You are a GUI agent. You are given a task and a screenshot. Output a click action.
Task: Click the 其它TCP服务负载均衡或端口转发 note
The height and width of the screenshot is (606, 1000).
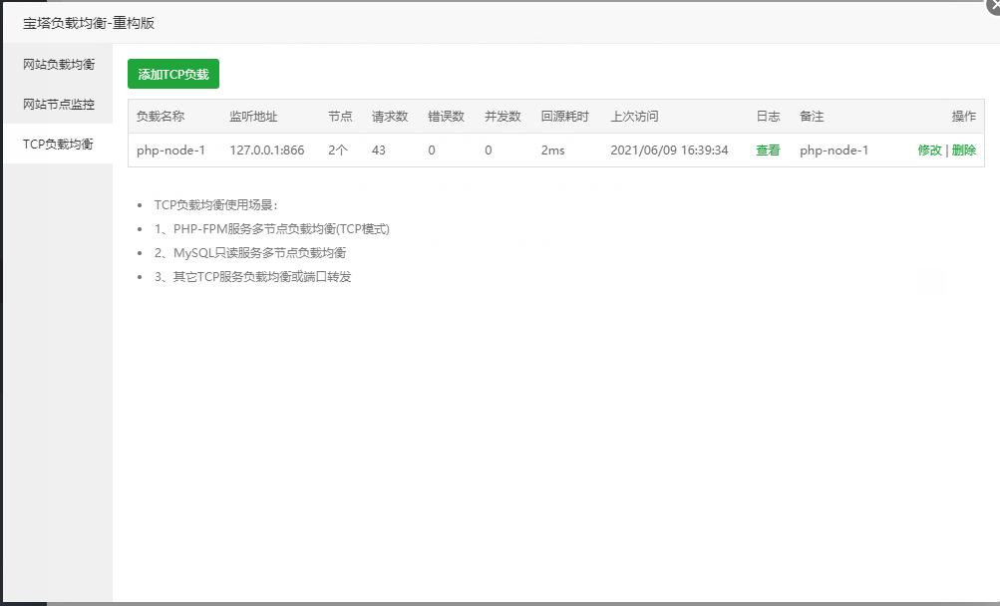(x=252, y=277)
